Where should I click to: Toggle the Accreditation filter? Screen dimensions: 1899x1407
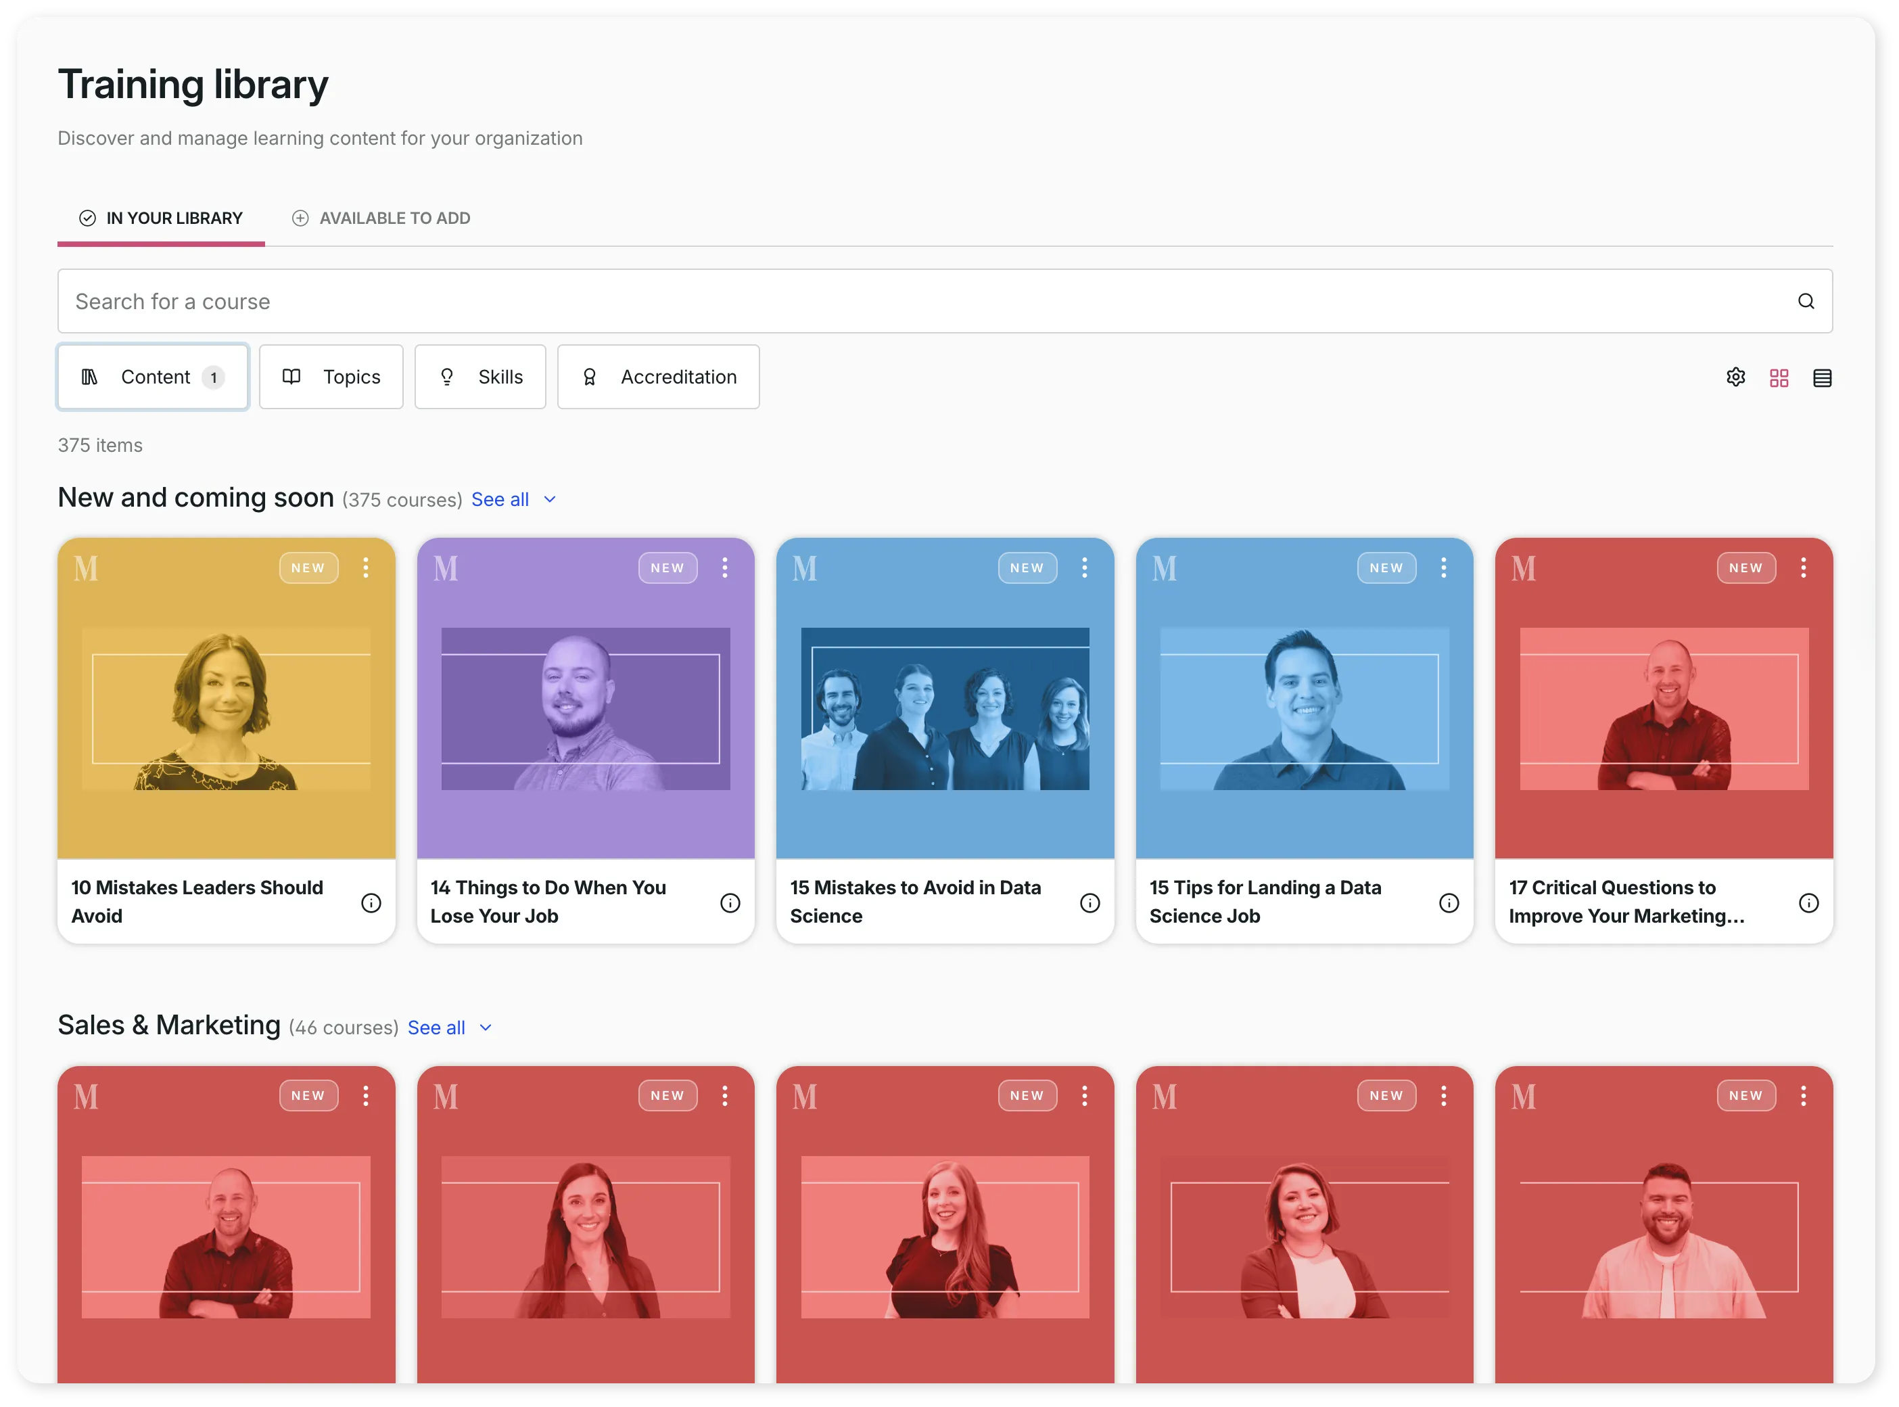click(x=657, y=377)
